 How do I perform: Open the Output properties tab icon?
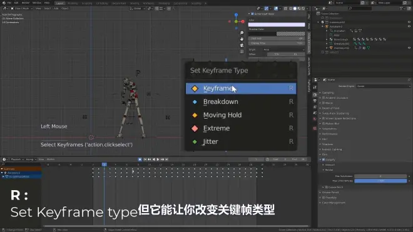tap(315, 101)
